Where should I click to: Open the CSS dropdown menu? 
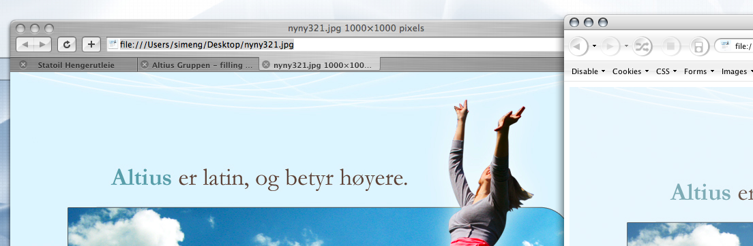coord(666,71)
